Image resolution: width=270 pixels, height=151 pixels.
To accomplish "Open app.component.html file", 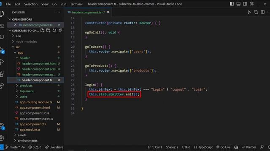I will (x=35, y=107).
